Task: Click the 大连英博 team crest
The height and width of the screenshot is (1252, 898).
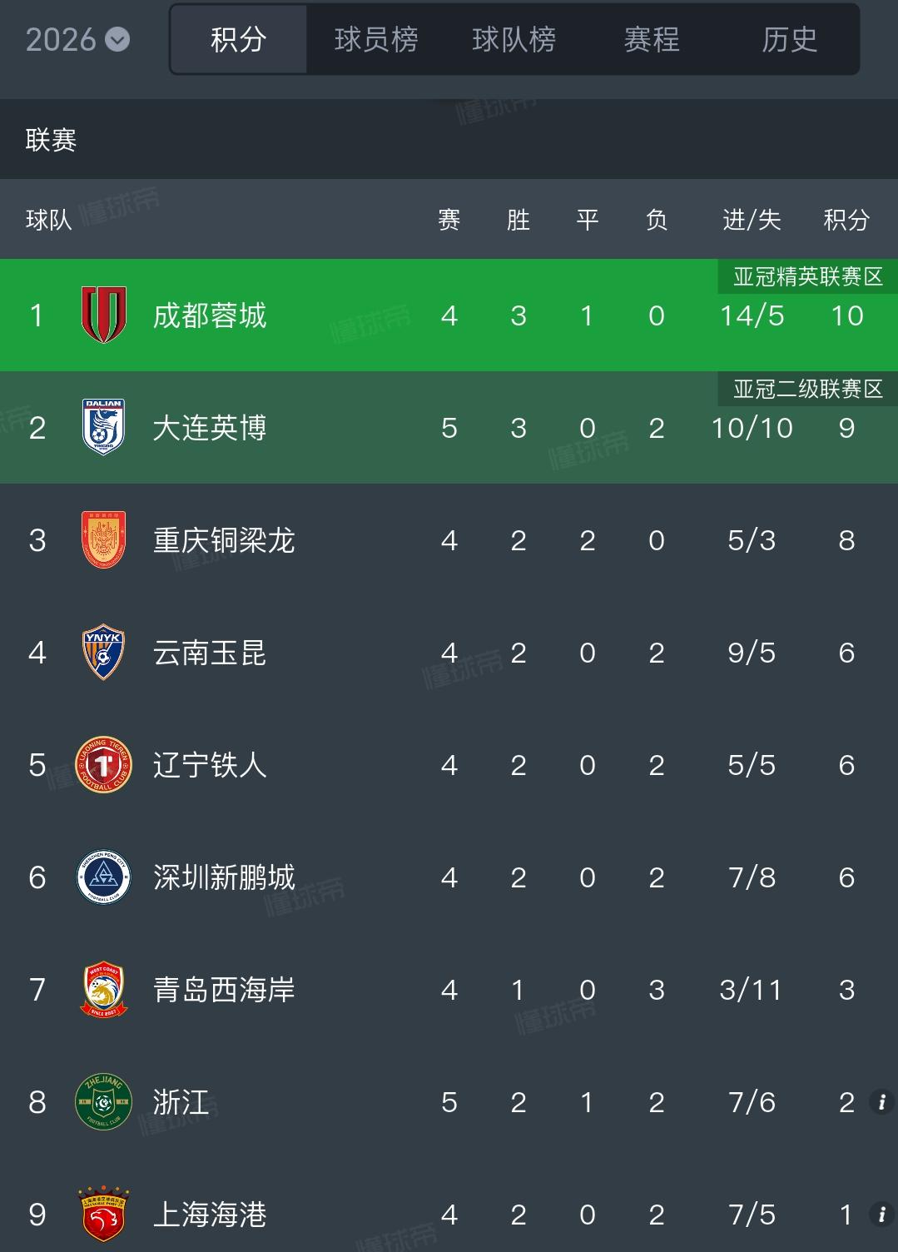Action: (104, 427)
